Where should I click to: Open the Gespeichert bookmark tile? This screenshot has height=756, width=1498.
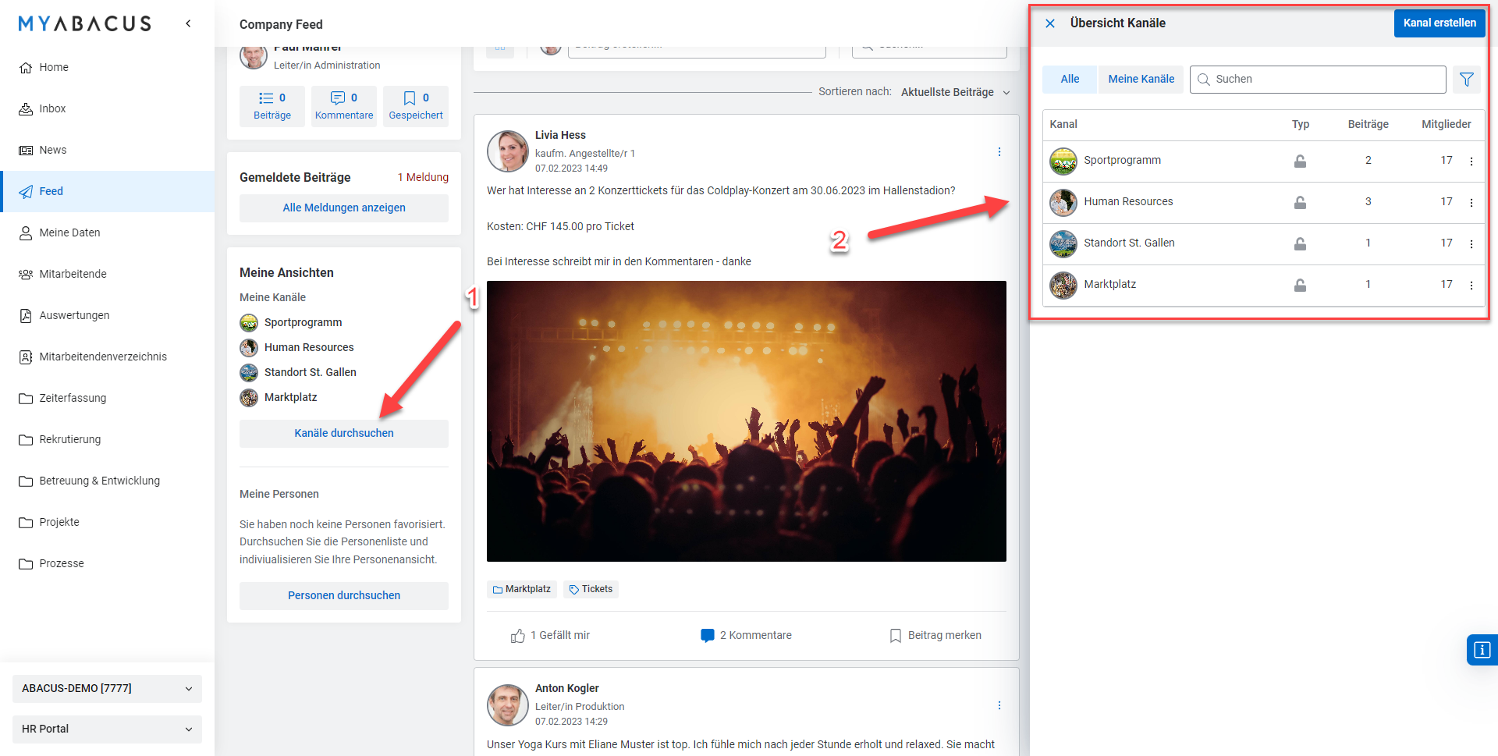point(416,106)
